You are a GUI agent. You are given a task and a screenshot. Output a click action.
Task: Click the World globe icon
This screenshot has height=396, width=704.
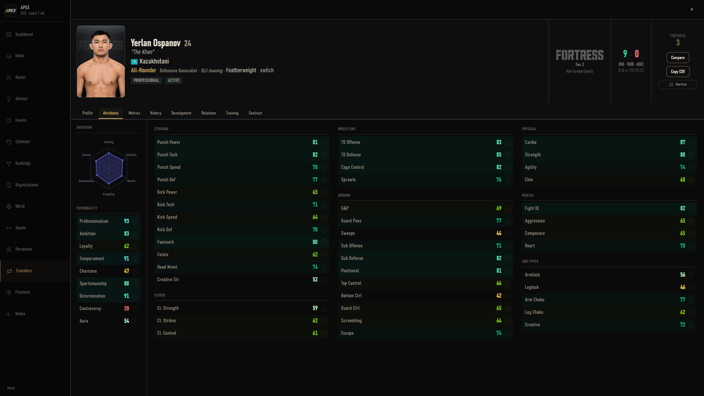(9, 206)
